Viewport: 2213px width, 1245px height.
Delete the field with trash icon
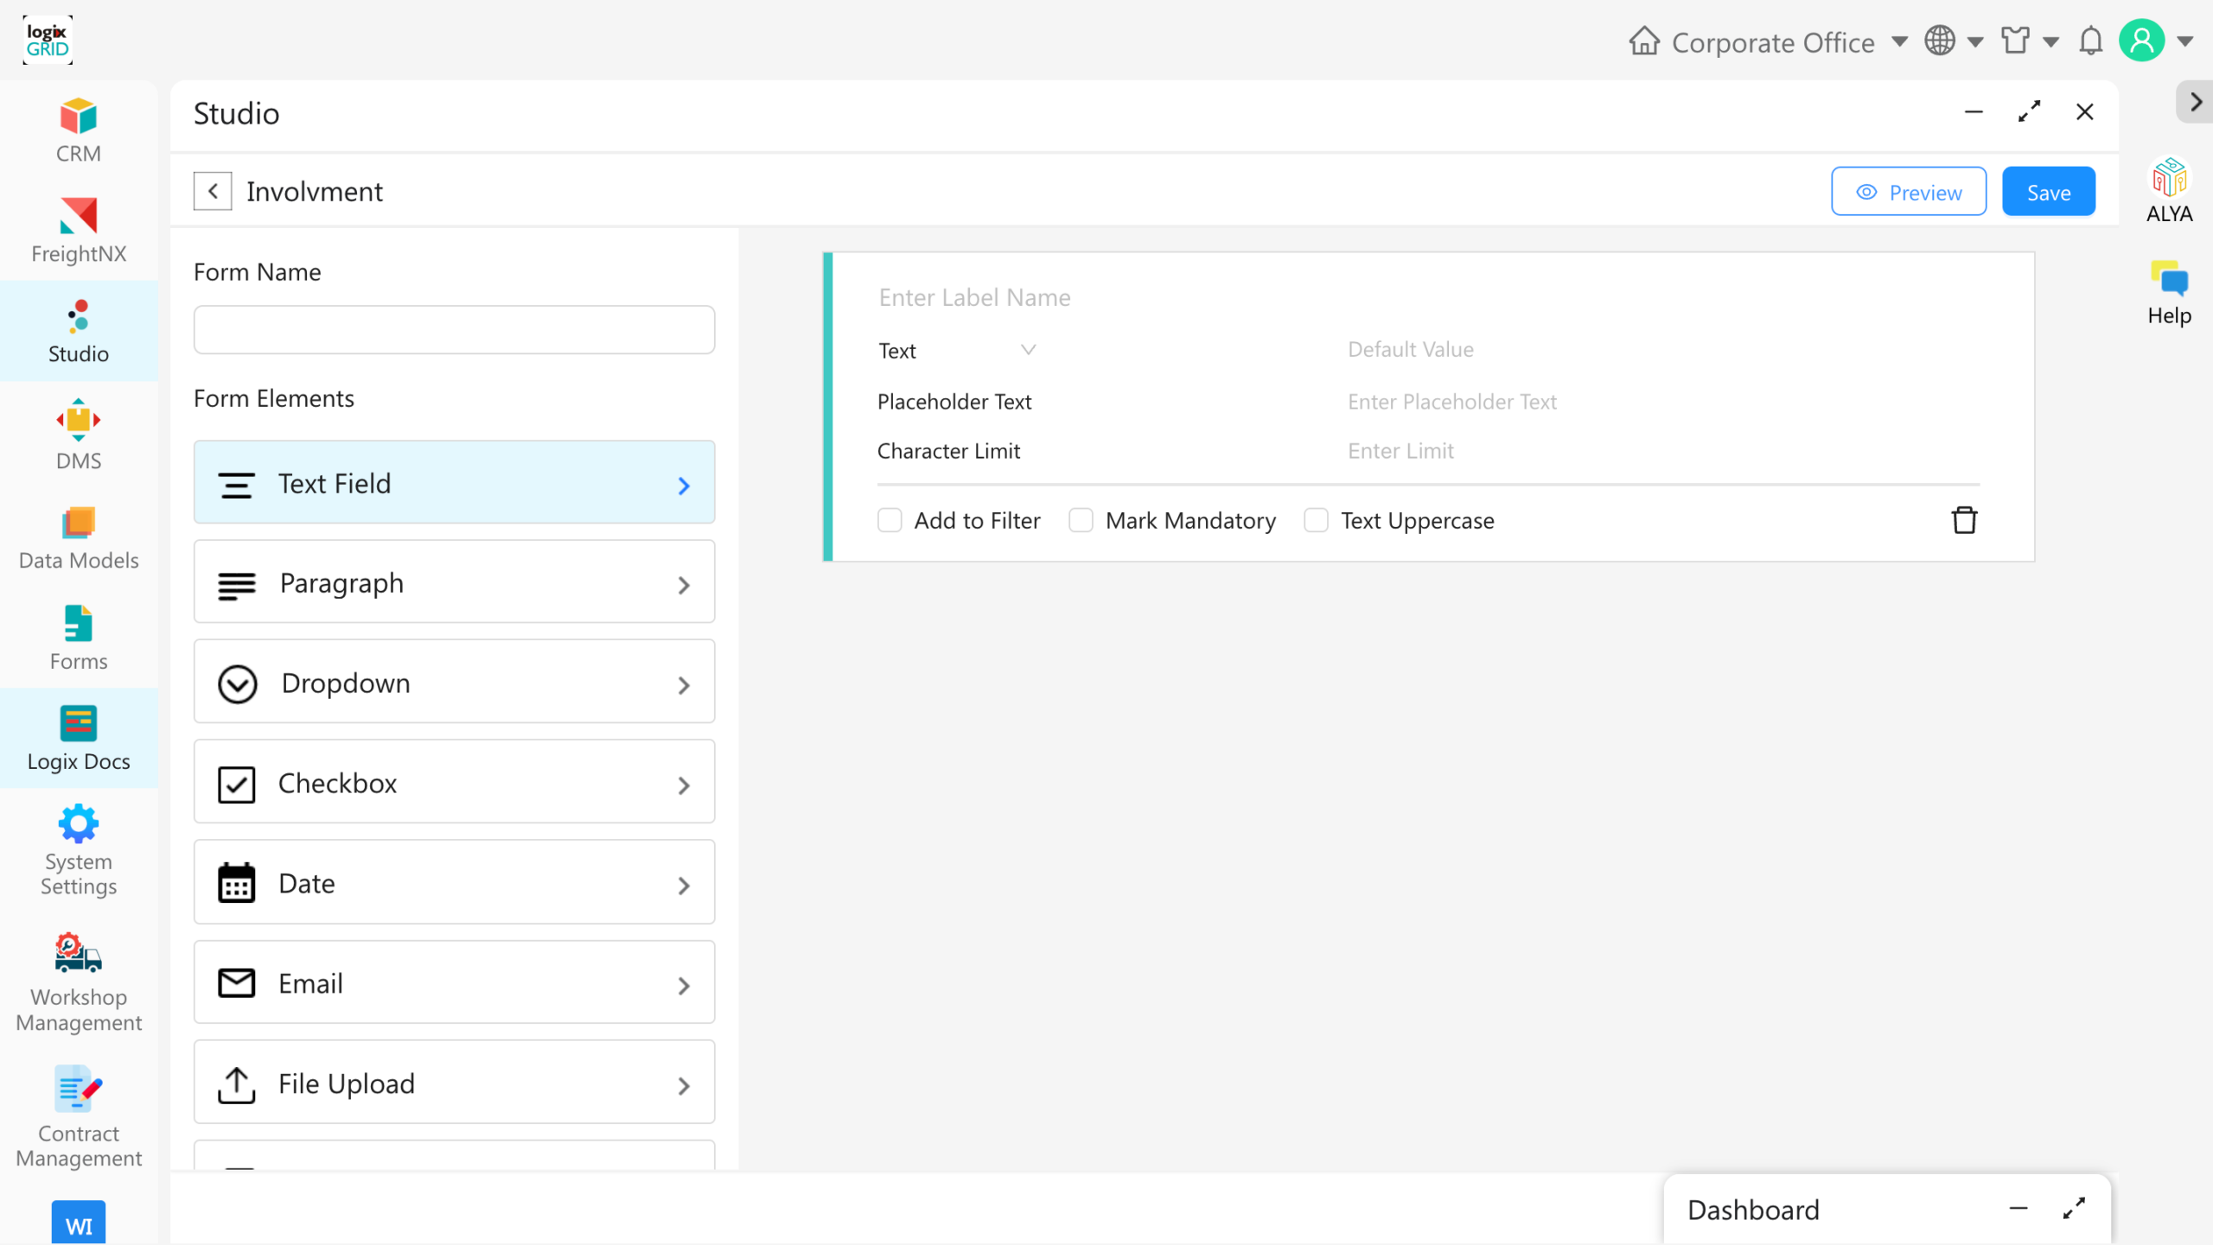point(1964,520)
